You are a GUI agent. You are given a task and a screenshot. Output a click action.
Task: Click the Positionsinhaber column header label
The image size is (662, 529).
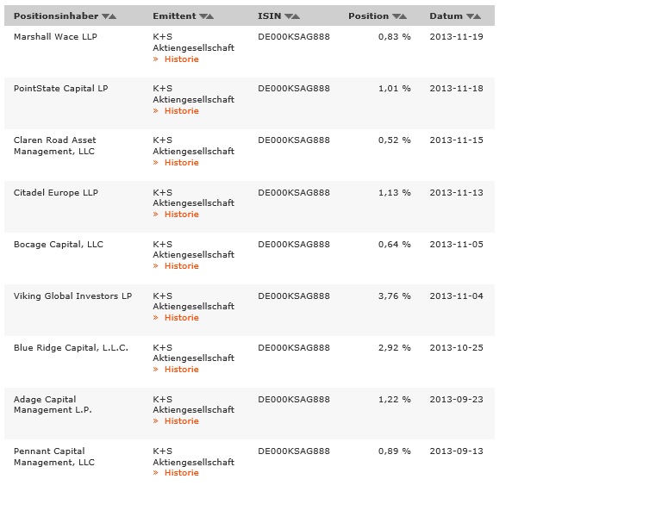click(x=56, y=16)
